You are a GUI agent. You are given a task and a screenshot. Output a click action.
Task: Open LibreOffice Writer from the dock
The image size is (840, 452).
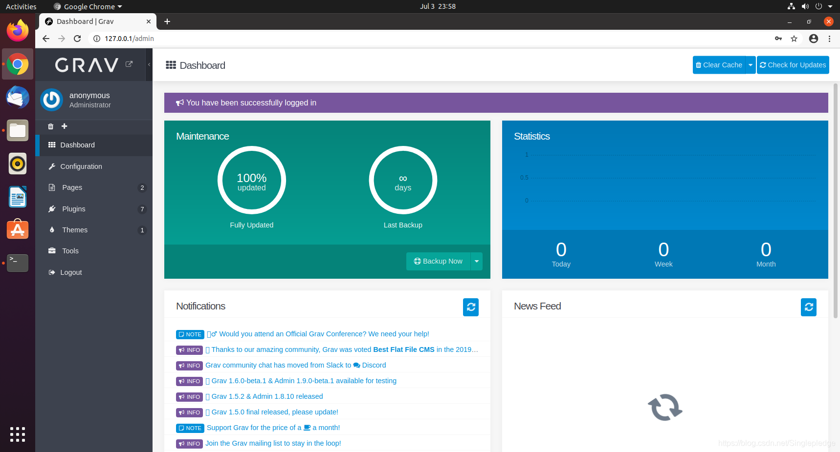coord(18,197)
